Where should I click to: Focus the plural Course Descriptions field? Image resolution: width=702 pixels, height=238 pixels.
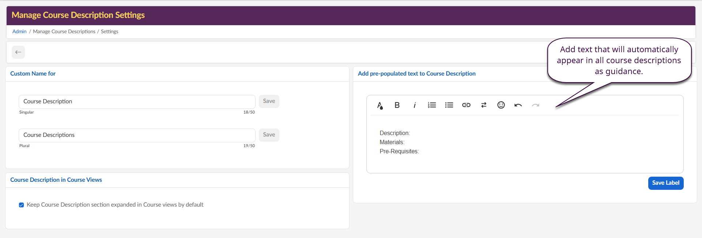[137, 135]
